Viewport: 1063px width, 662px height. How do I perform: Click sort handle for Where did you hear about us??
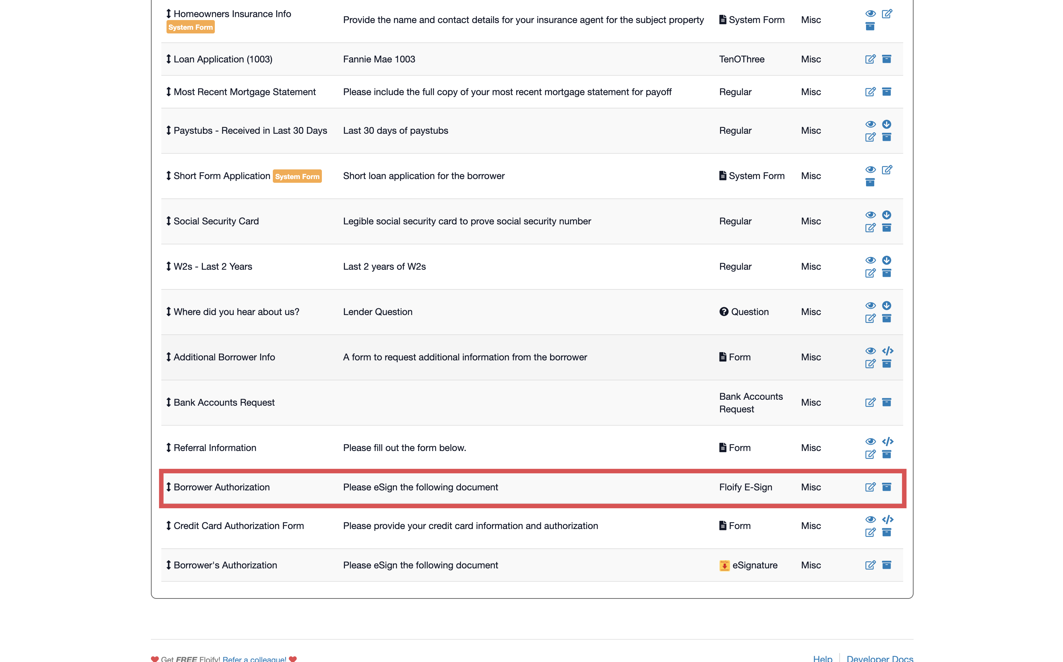pyautogui.click(x=168, y=312)
